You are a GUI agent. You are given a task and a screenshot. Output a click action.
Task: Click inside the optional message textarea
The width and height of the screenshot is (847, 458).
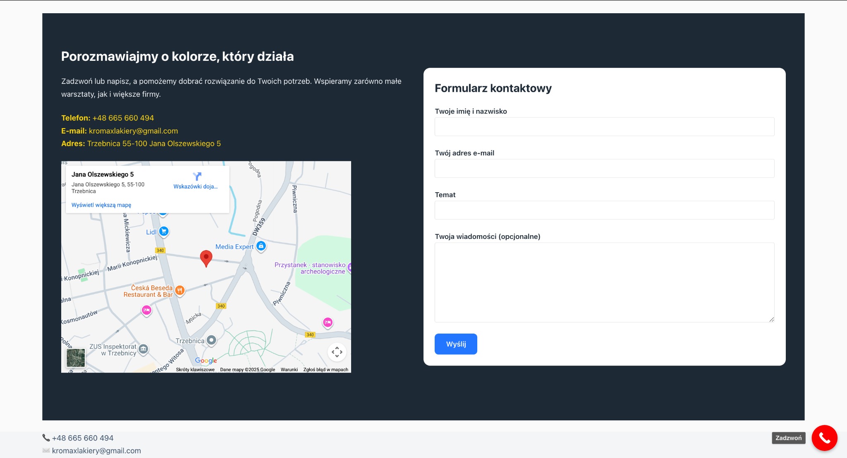click(604, 281)
